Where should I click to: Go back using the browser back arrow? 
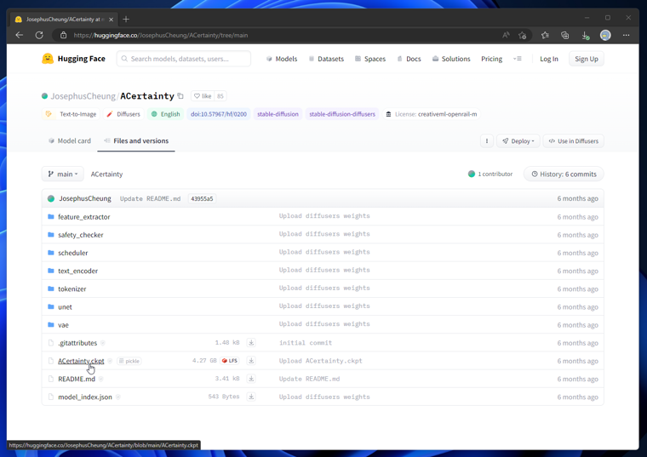click(x=19, y=35)
